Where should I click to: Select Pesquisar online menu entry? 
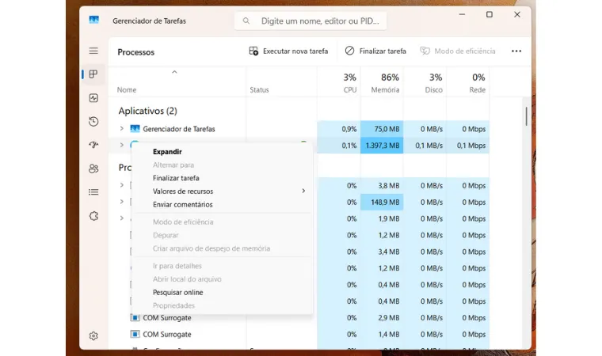177,293
